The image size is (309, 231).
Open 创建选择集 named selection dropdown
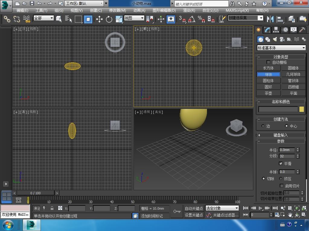[x=245, y=18]
